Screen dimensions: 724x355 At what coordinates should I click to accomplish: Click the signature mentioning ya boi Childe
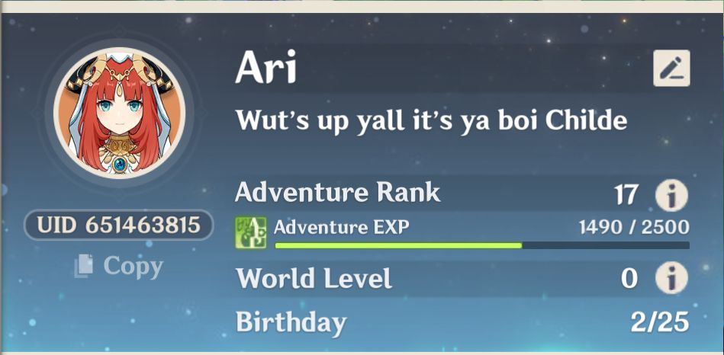coord(431,121)
